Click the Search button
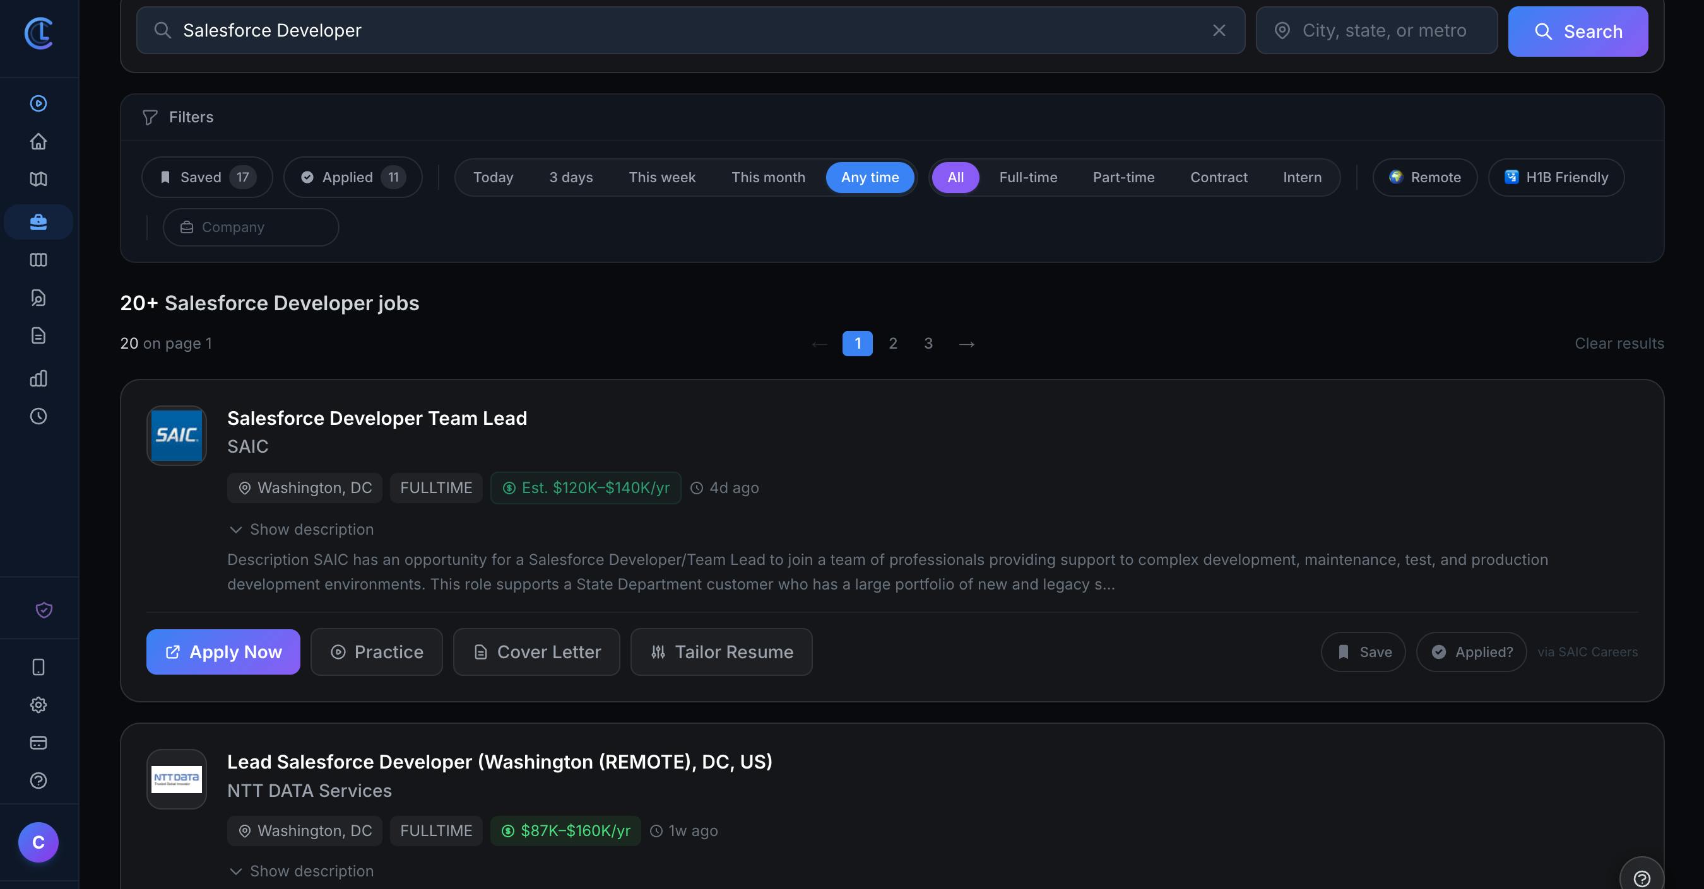This screenshot has width=1704, height=889. [1578, 32]
